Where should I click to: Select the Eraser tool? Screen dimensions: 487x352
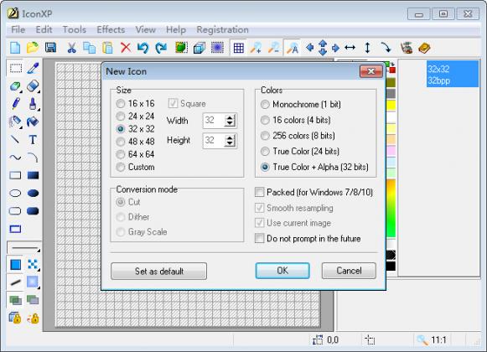(x=33, y=86)
